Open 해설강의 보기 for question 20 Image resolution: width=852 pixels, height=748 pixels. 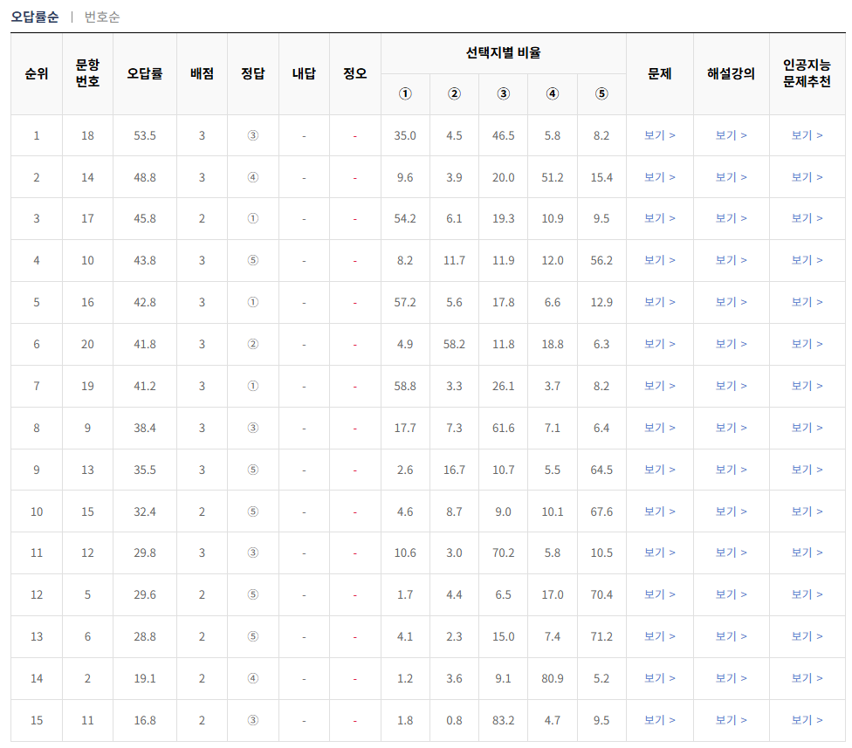tap(729, 344)
